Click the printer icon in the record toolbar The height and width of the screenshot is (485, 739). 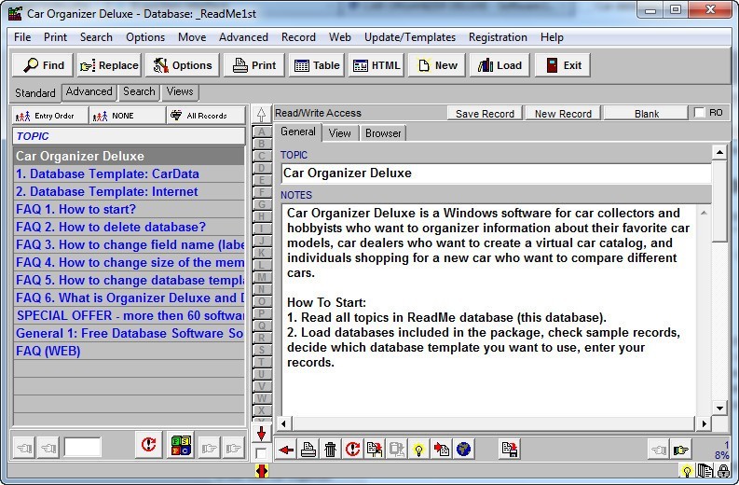click(x=308, y=450)
